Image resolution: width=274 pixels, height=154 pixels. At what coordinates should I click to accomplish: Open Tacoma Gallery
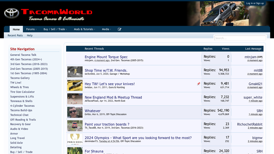[x=20, y=78]
